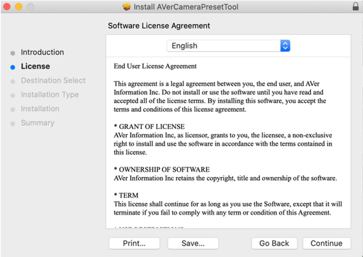Click the blue bullet next to License
The height and width of the screenshot is (257, 363).
pos(12,67)
